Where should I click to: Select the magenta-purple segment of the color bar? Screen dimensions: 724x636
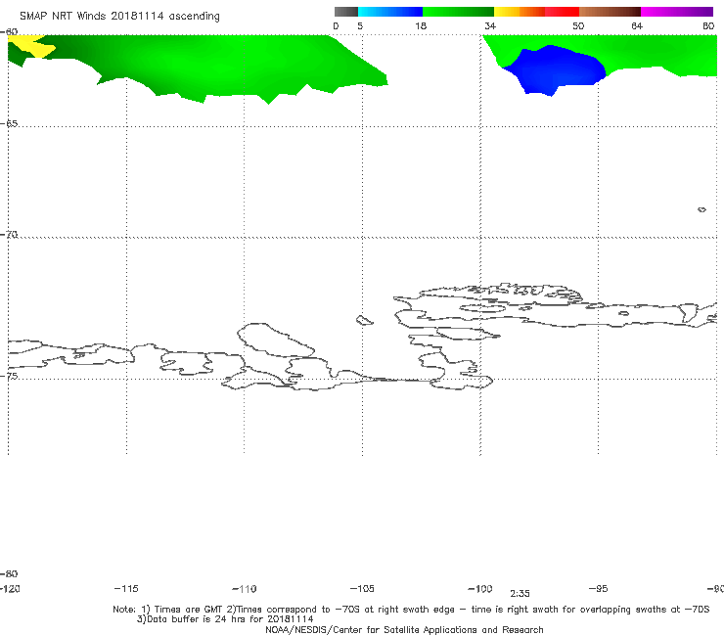[677, 12]
